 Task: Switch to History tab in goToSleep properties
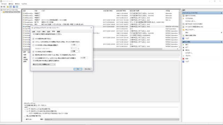click(59, 32)
